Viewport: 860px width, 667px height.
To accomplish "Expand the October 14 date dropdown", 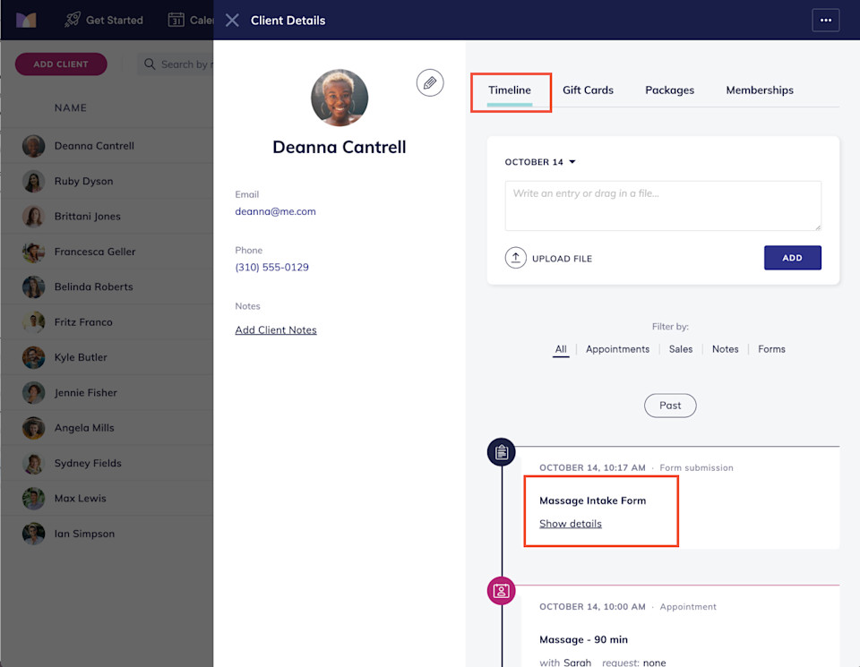I will coord(540,162).
